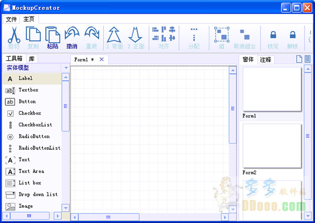Click the Paste (粘贴) toolbar icon

(52, 35)
